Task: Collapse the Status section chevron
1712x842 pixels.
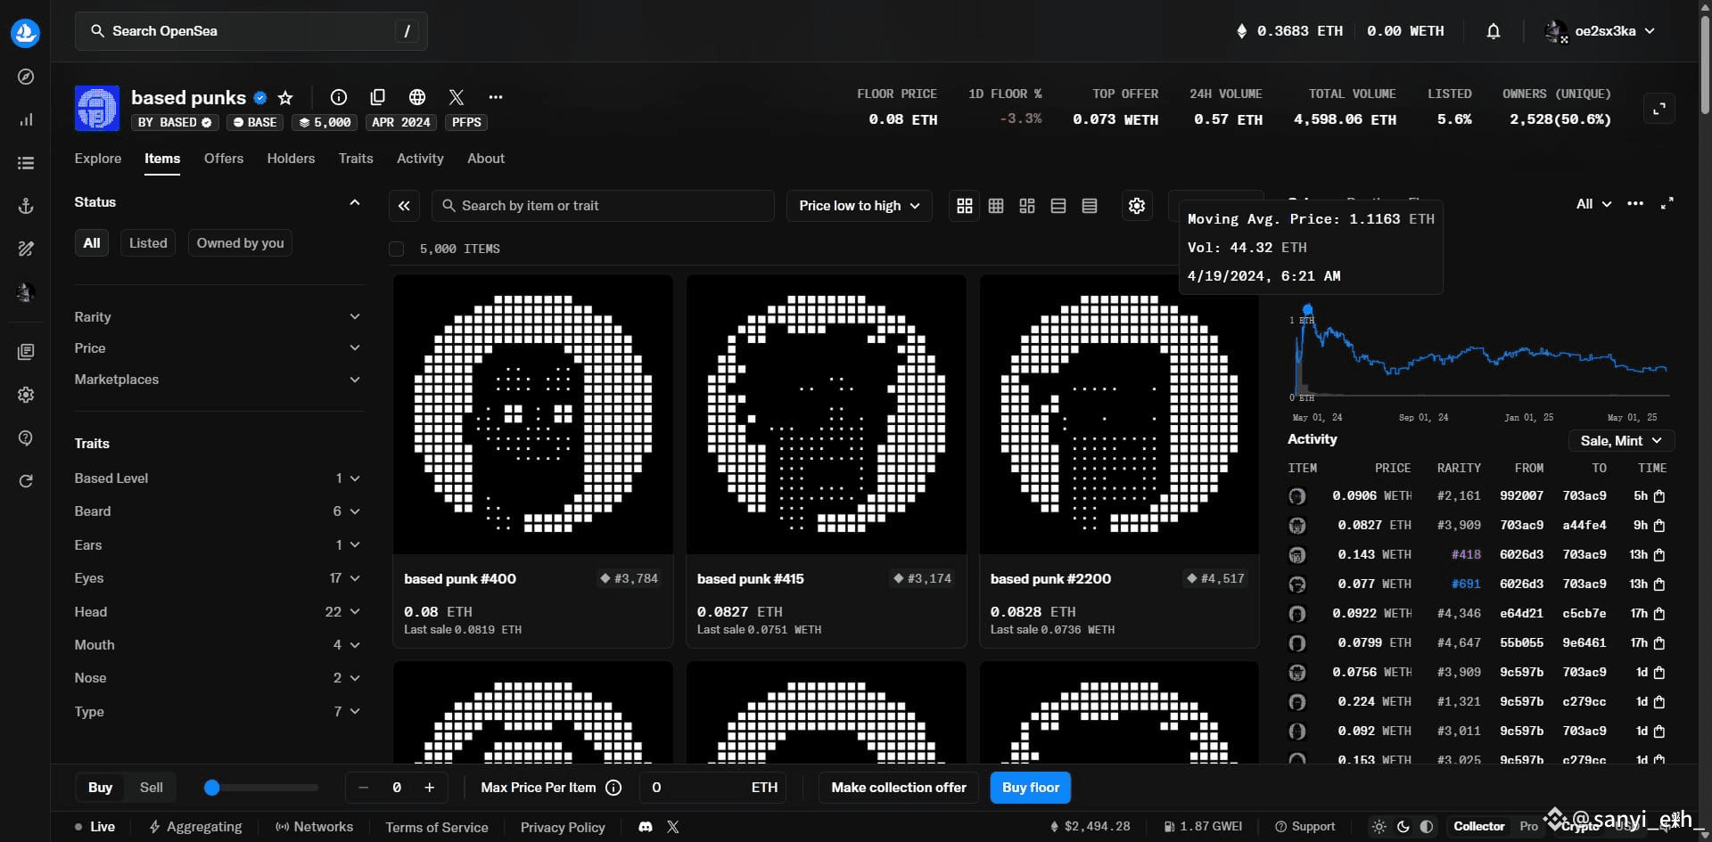Action: click(355, 202)
